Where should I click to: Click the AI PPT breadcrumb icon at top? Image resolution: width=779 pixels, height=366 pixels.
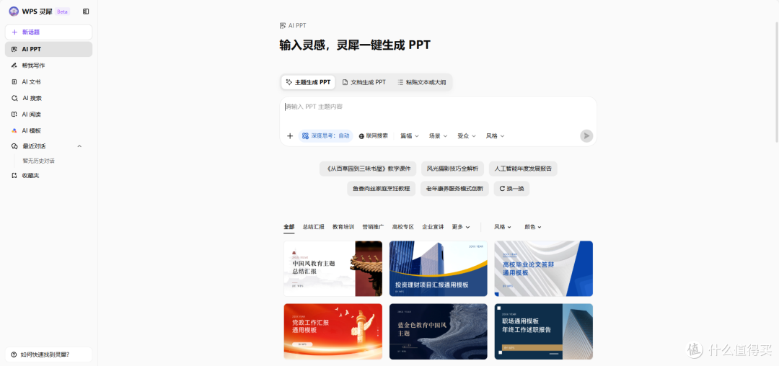283,25
